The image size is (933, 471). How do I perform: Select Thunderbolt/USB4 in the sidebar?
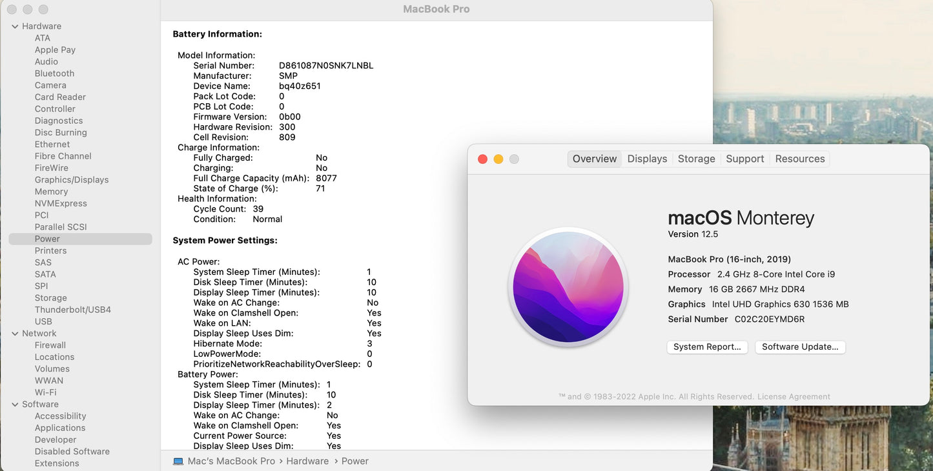(x=71, y=309)
